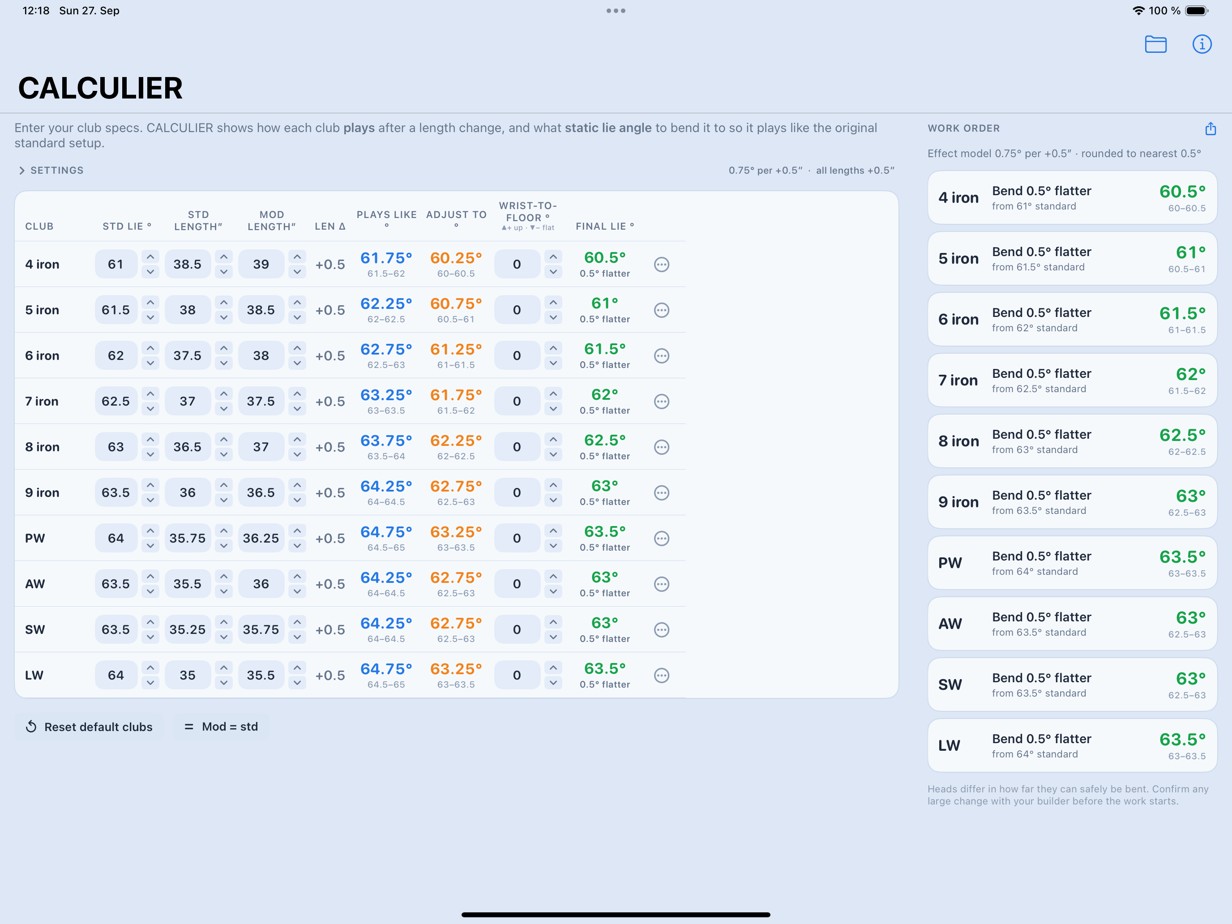Open more options for 7 iron row
Screen dimensions: 1232x924
click(661, 402)
